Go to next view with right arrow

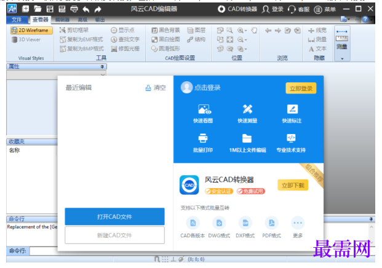pos(277,30)
